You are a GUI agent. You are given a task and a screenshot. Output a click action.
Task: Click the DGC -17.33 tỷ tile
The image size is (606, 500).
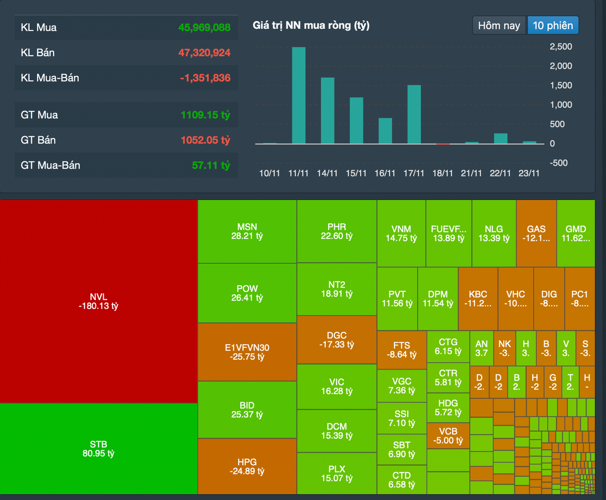point(337,340)
